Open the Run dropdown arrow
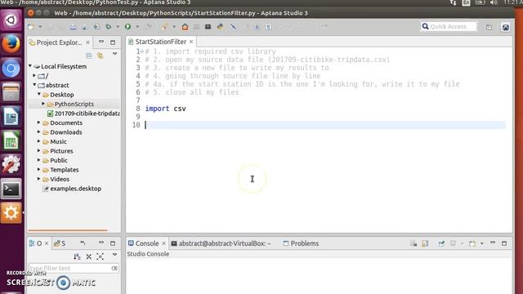The image size is (523, 294). tap(137, 27)
